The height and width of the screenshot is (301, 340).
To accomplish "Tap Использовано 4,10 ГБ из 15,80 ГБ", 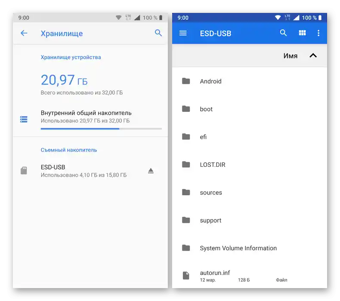I will (83, 175).
